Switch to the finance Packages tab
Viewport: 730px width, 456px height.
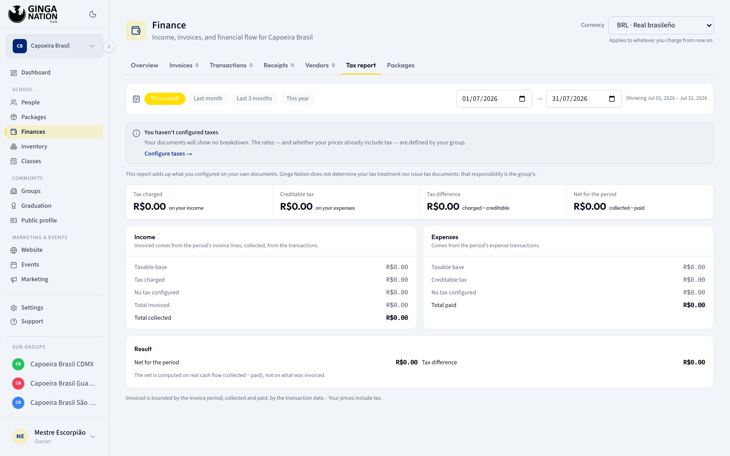400,65
